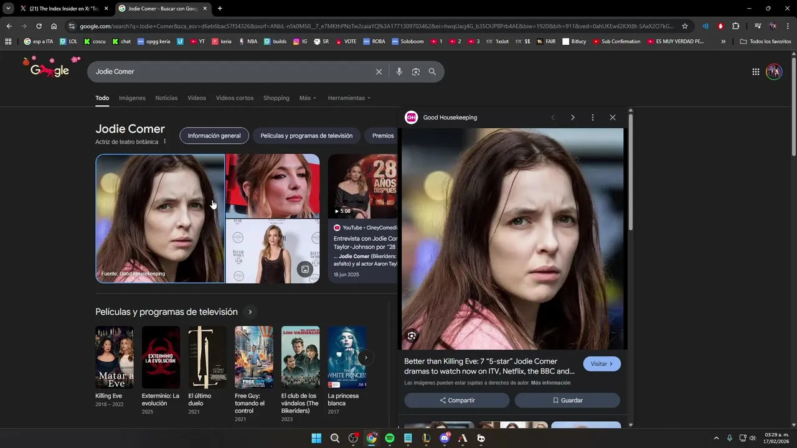
Task: Open more options beside Actriz de teatro británica
Action: pos(165,142)
